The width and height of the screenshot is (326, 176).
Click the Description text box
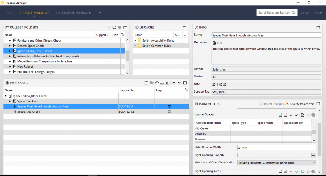tap(266, 55)
